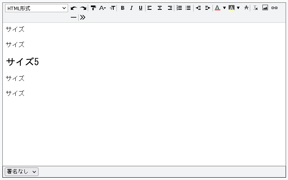
Task: Insert numbered list
Action: tap(179, 8)
